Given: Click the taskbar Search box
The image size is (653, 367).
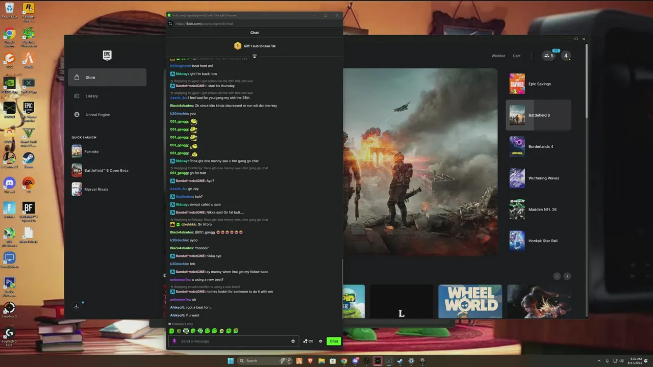Looking at the screenshot, I should click(x=265, y=361).
